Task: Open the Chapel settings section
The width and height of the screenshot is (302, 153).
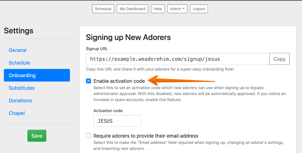Action: pyautogui.click(x=17, y=113)
